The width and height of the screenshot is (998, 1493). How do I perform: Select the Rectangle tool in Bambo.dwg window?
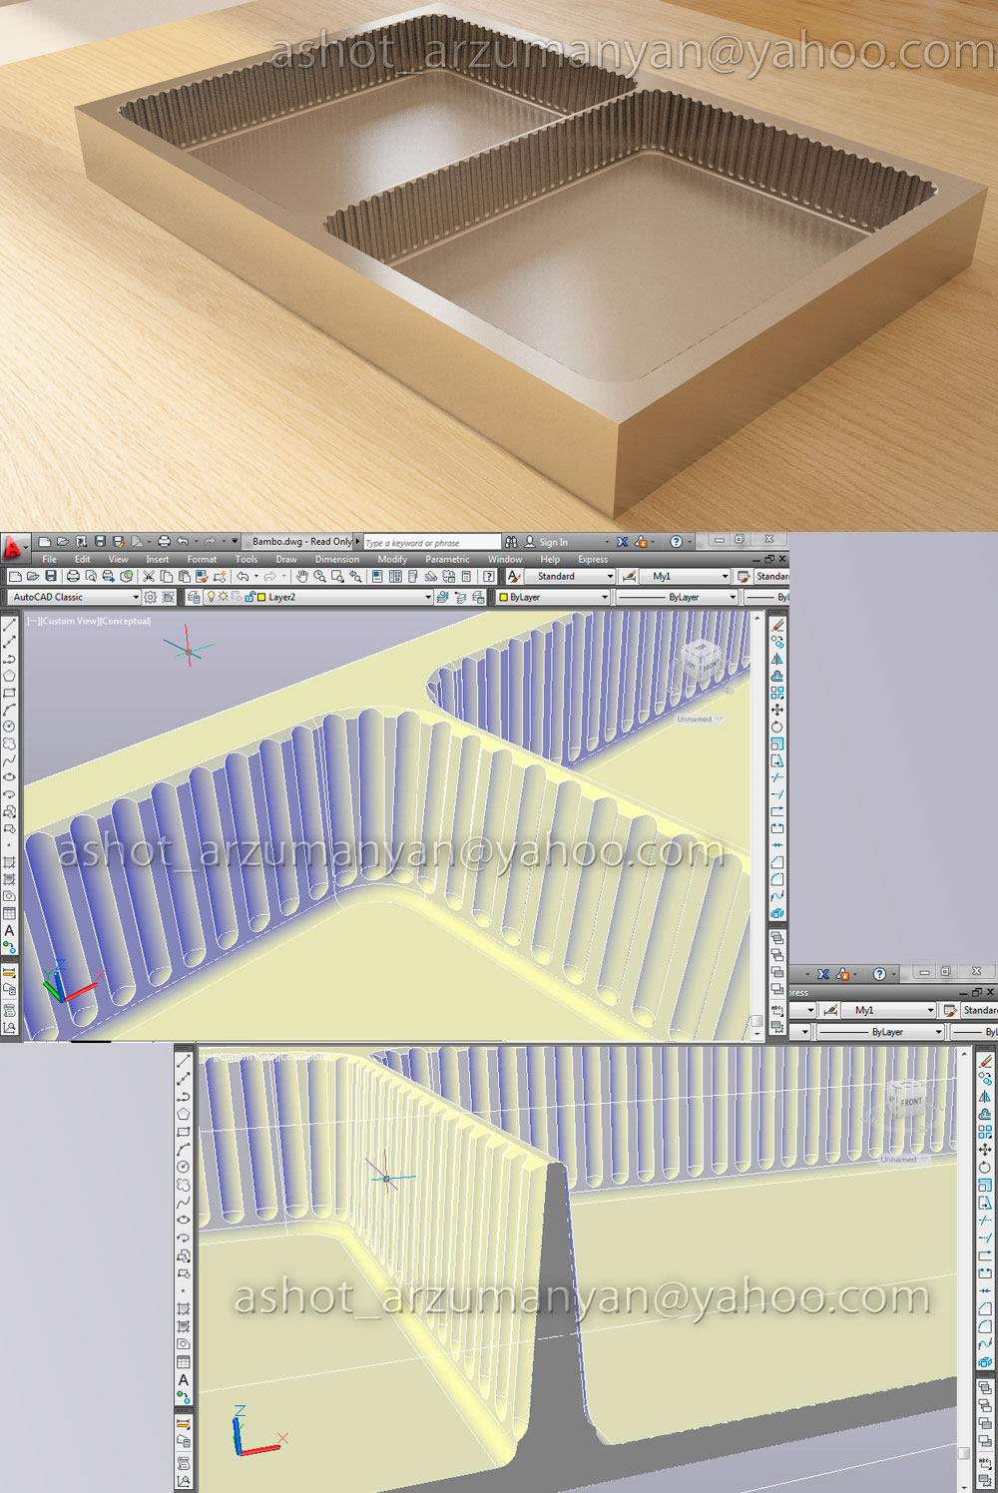[10, 693]
